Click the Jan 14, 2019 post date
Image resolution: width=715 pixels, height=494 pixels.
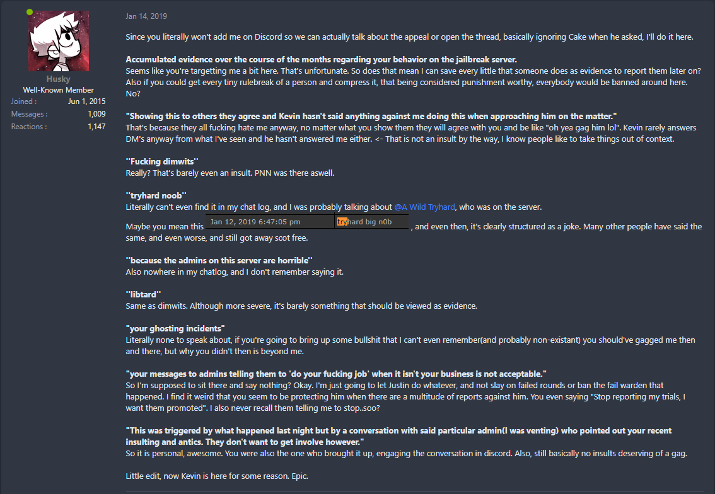click(x=146, y=16)
